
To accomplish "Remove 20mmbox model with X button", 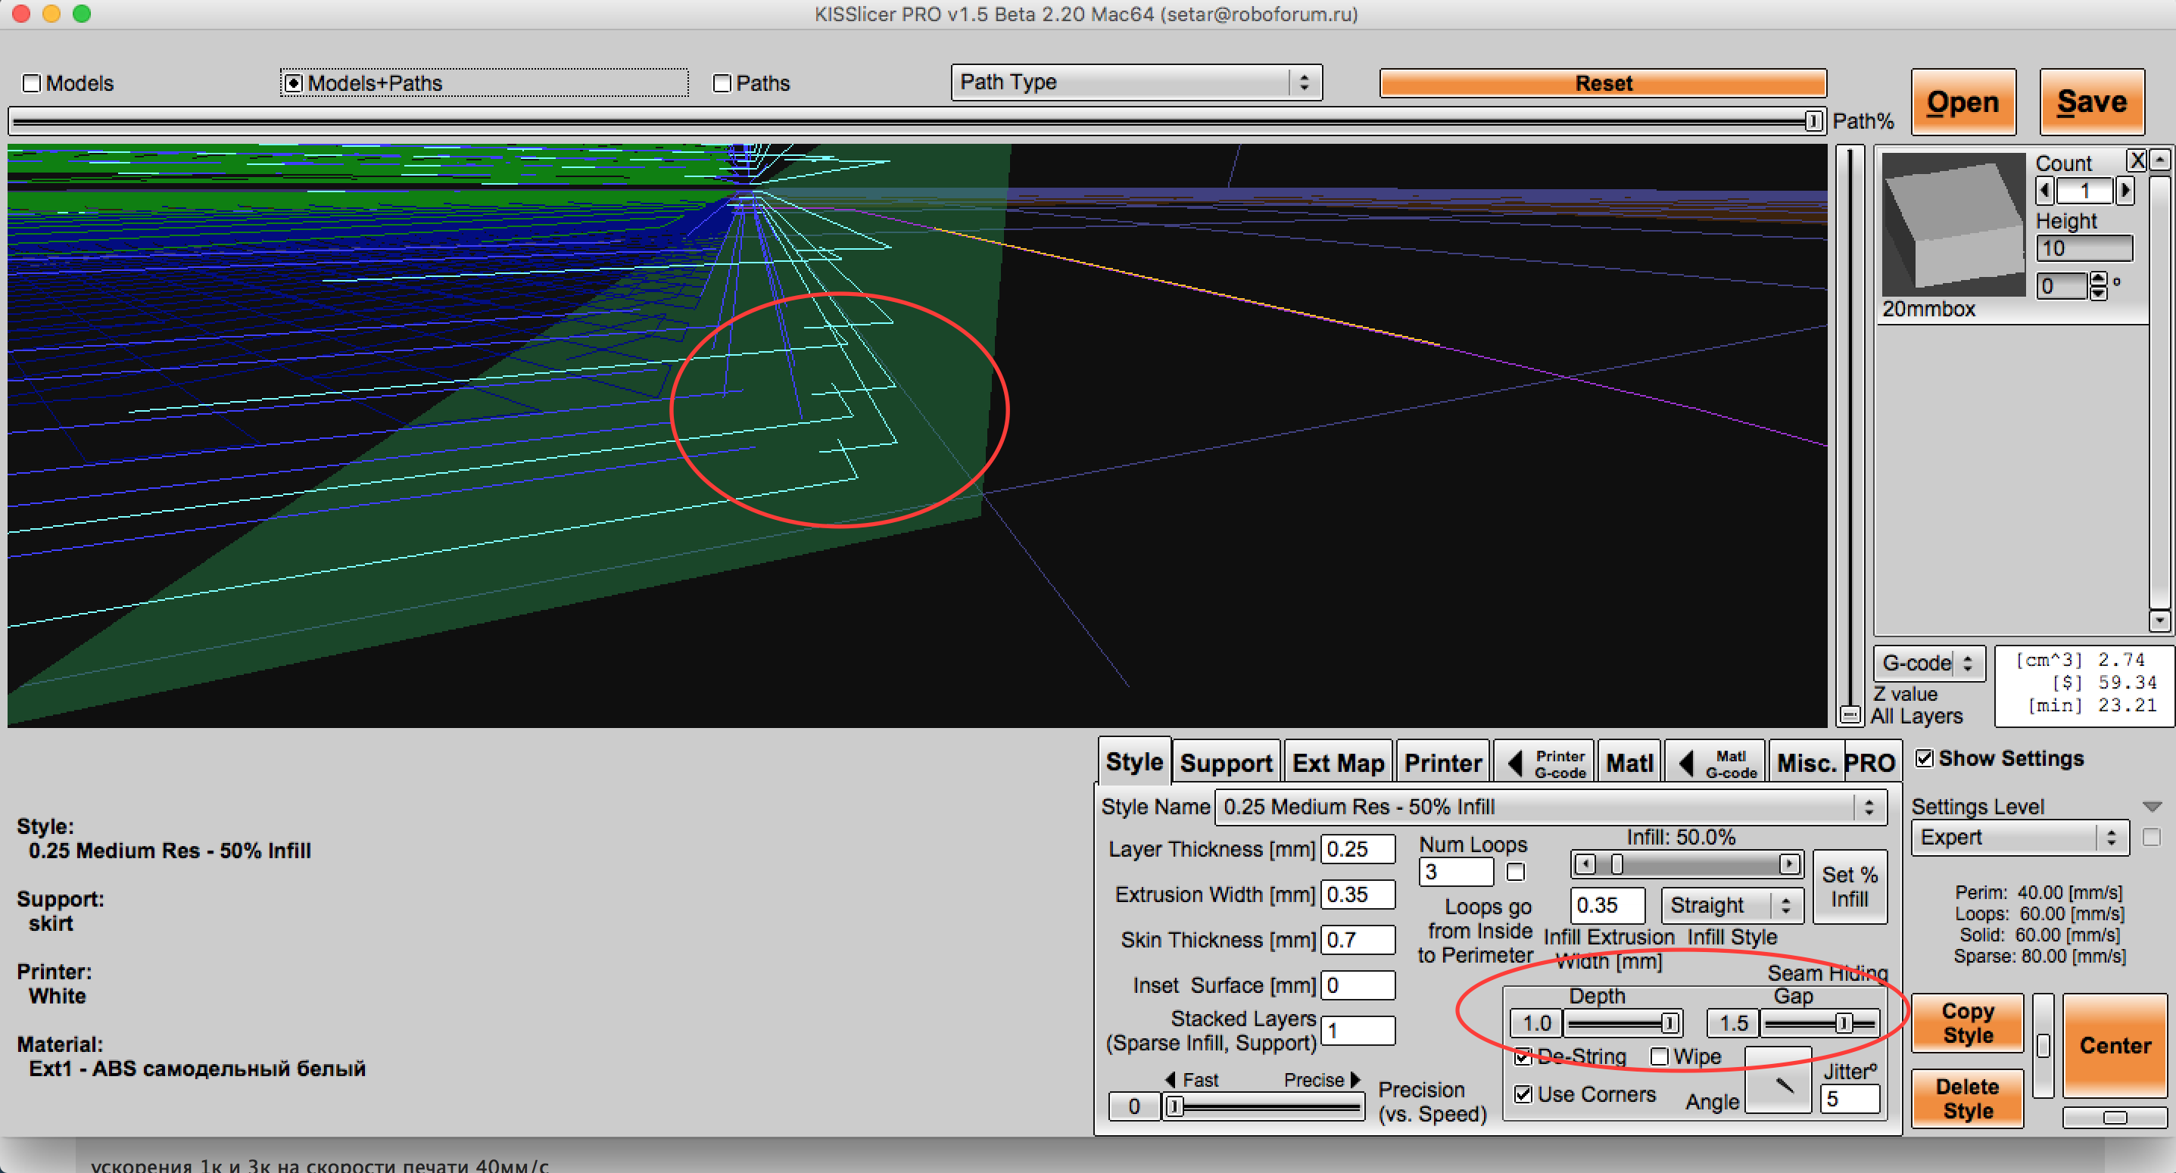I will point(2137,160).
